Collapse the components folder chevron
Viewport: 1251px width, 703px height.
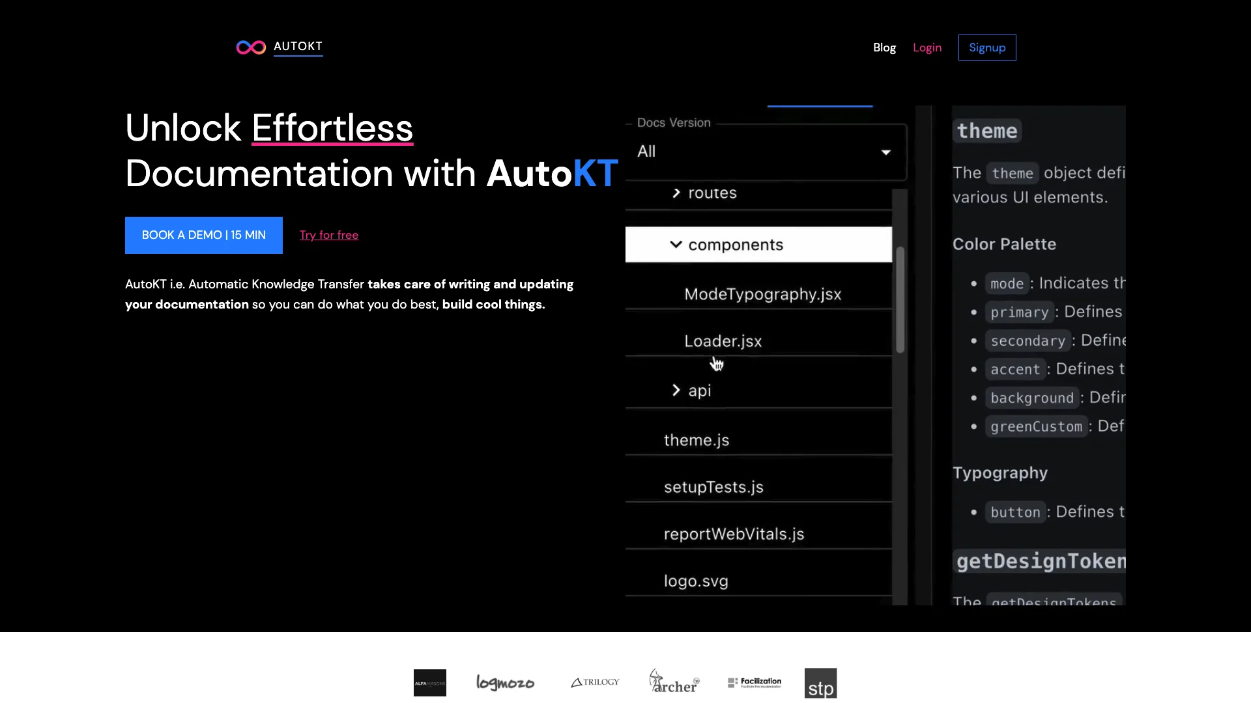click(676, 245)
